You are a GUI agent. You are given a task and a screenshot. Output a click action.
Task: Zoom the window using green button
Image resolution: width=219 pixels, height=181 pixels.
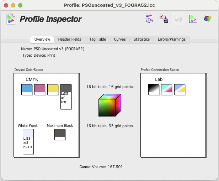pos(20,5)
